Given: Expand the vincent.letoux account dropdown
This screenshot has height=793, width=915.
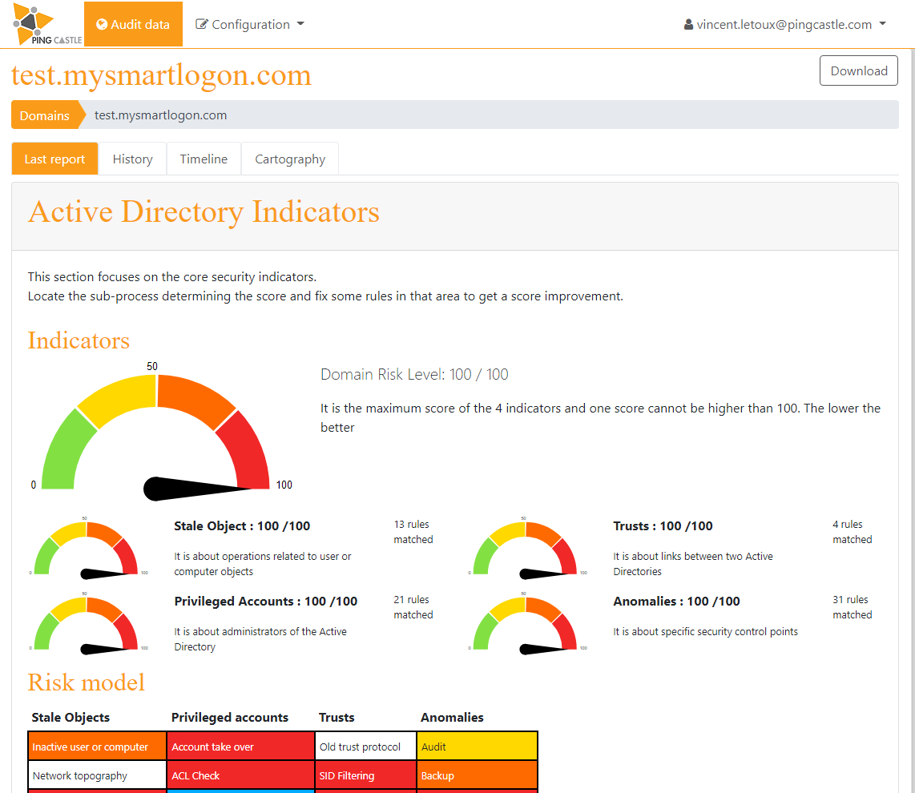Looking at the screenshot, I should pos(785,24).
